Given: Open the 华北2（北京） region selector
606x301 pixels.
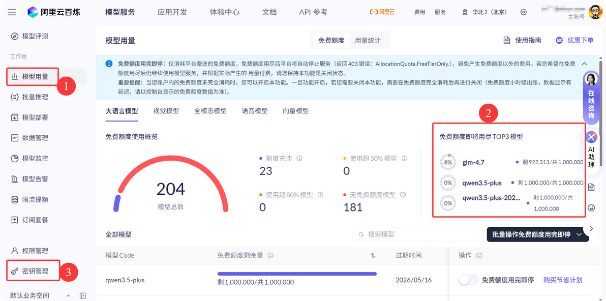Looking at the screenshot, I should pyautogui.click(x=484, y=12).
